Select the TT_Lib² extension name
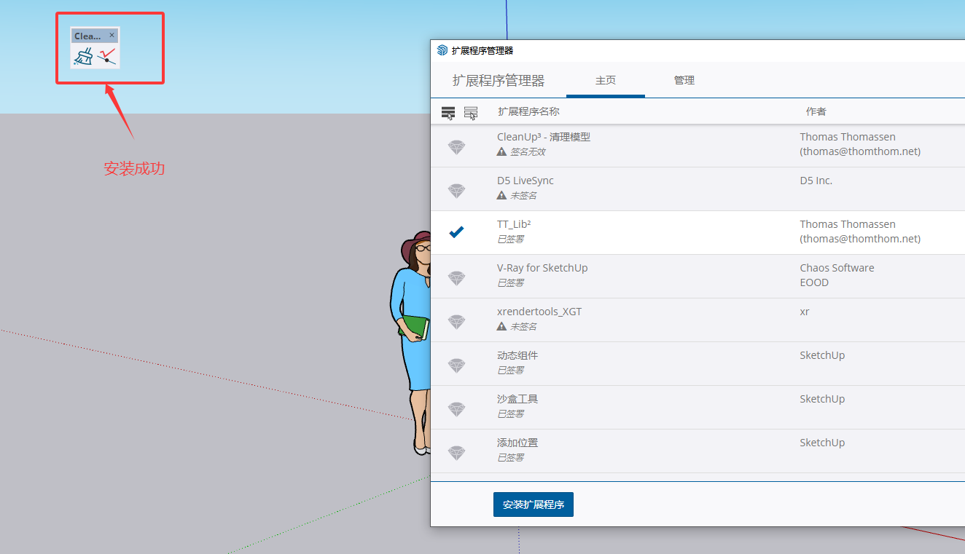The width and height of the screenshot is (965, 554). pos(514,224)
